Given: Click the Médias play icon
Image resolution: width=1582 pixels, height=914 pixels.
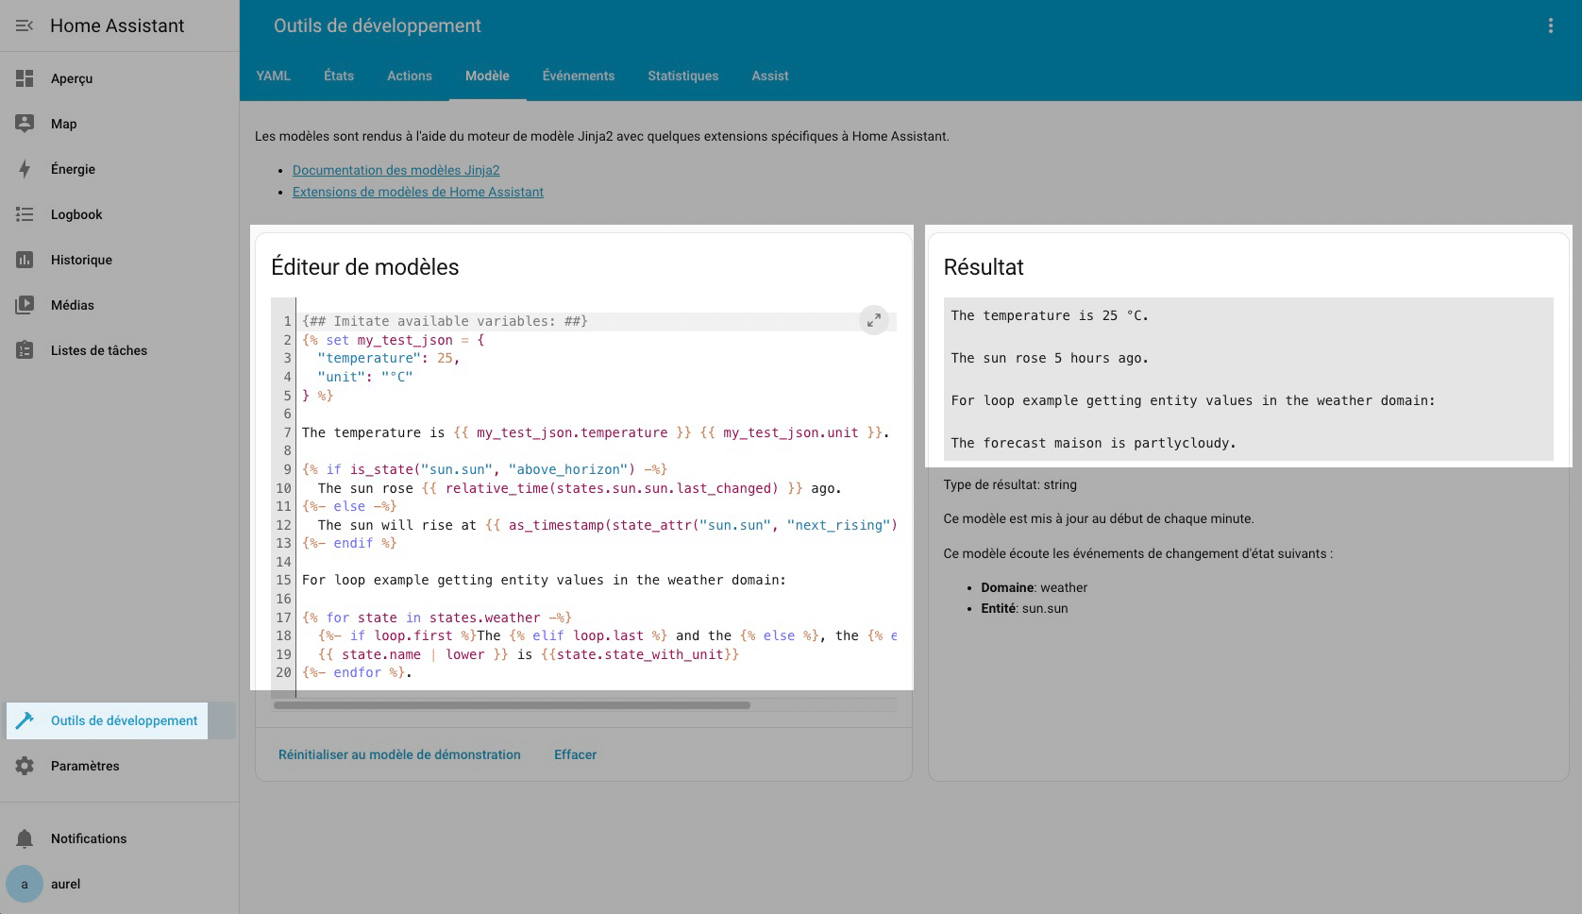Looking at the screenshot, I should (x=25, y=305).
